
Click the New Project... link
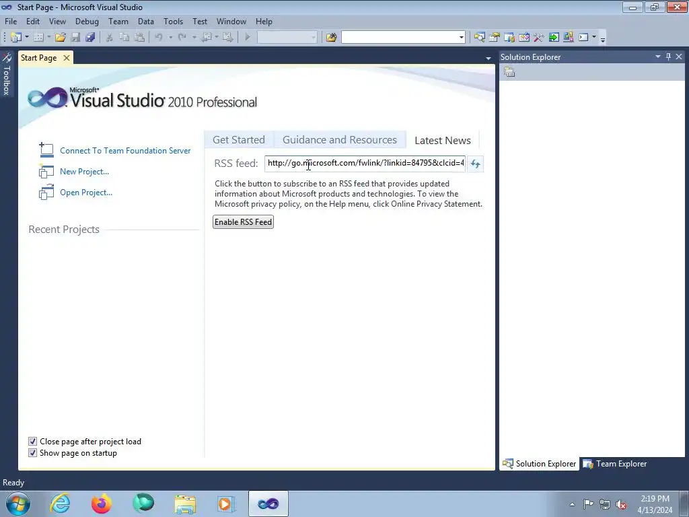point(84,172)
